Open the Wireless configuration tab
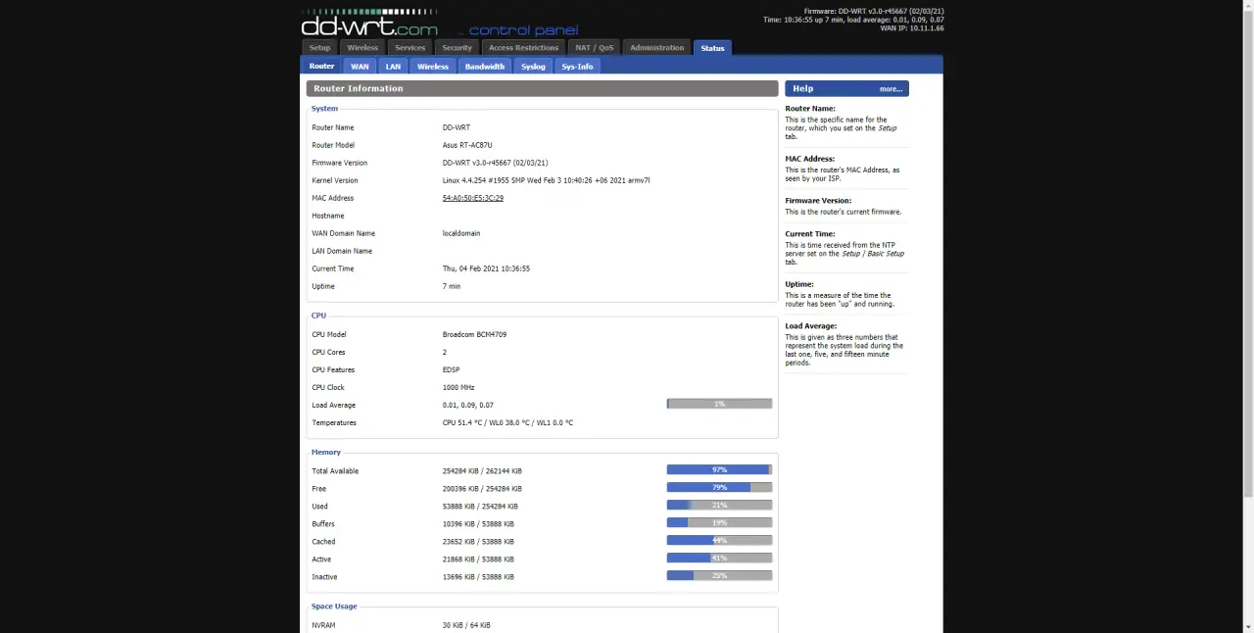Image resolution: width=1254 pixels, height=633 pixels. [362, 47]
